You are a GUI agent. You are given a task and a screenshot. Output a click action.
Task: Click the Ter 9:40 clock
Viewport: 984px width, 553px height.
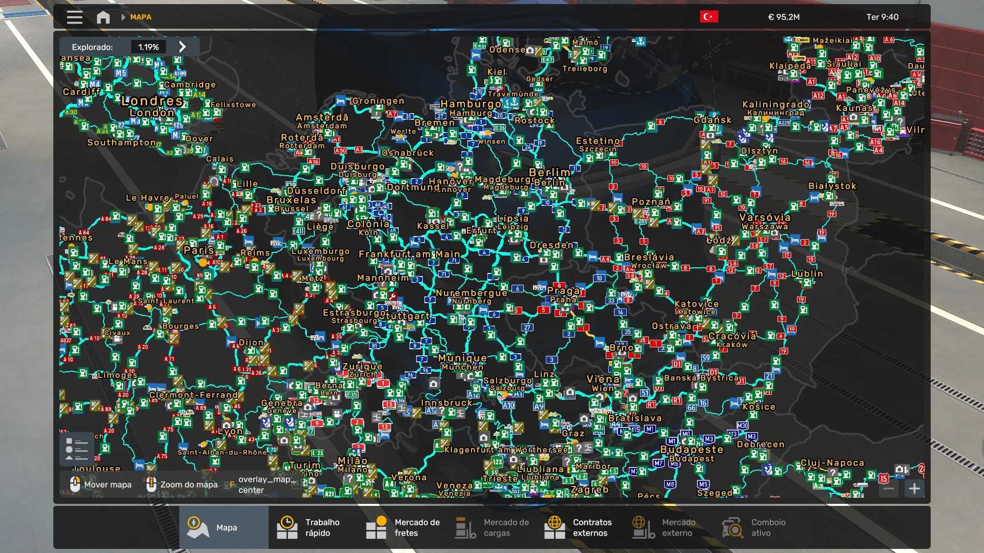pos(882,17)
